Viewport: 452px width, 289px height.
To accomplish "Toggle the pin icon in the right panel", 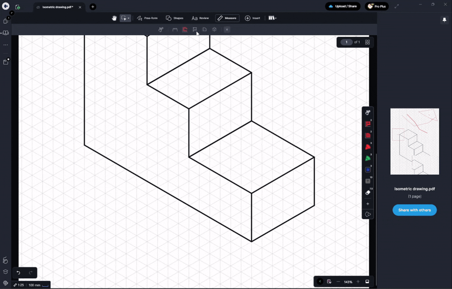I will pos(444,20).
